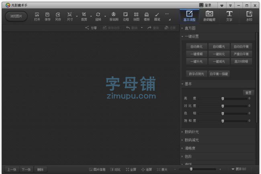
Task: Click the 浏览图片 browse button
Action: click(x=16, y=16)
